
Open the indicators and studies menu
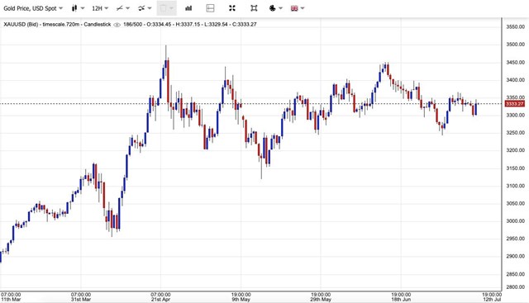point(145,8)
